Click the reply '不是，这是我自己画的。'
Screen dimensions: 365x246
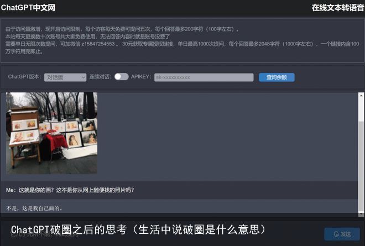tap(34, 208)
